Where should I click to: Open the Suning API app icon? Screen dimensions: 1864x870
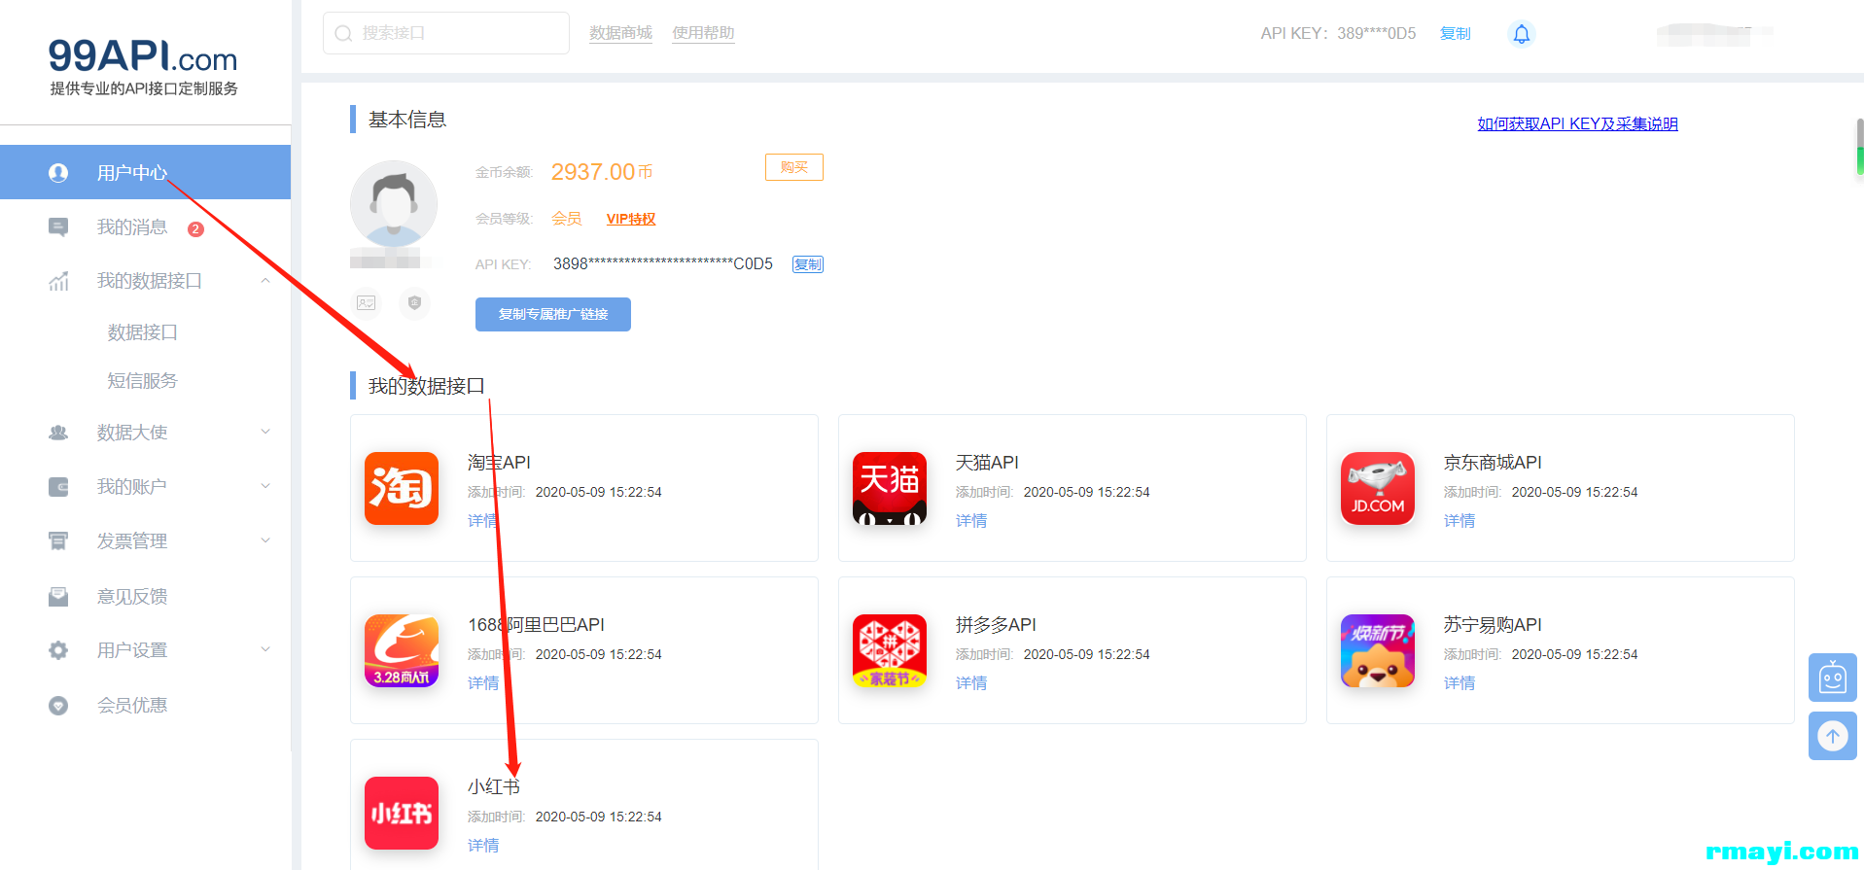point(1378,650)
